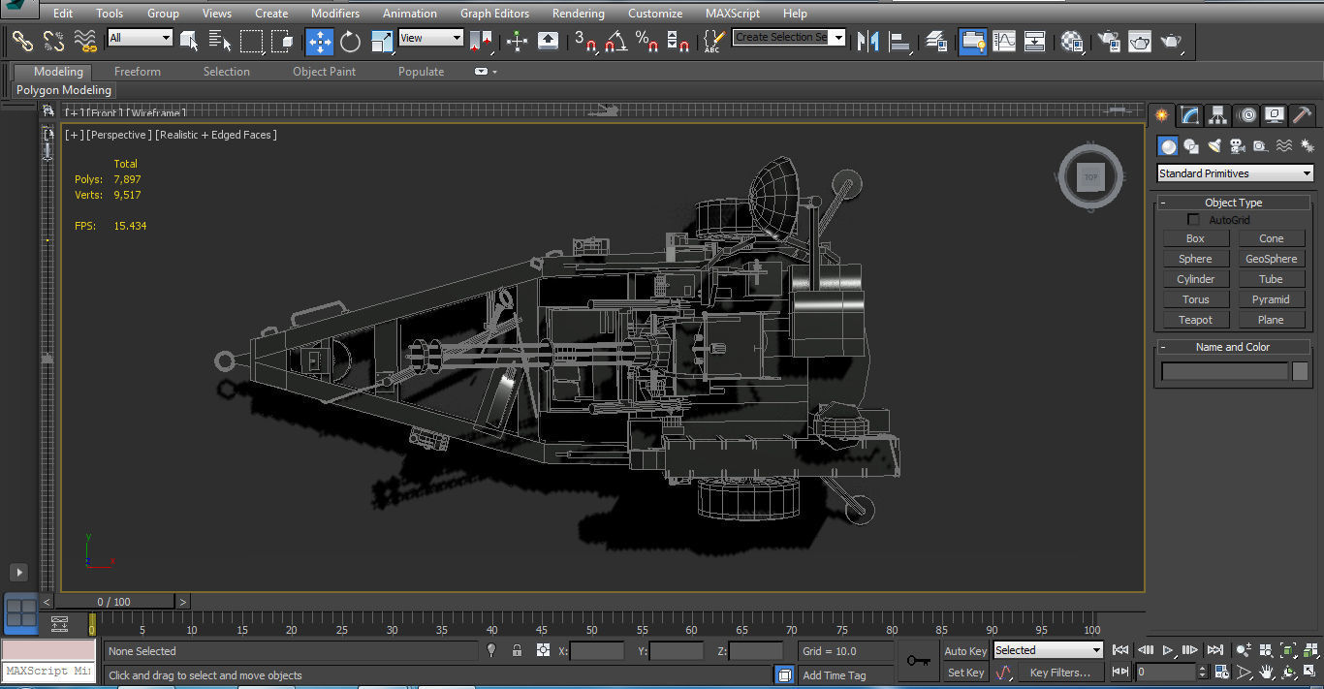Select the Select and Rotate tool
1324x689 pixels.
tap(350, 41)
